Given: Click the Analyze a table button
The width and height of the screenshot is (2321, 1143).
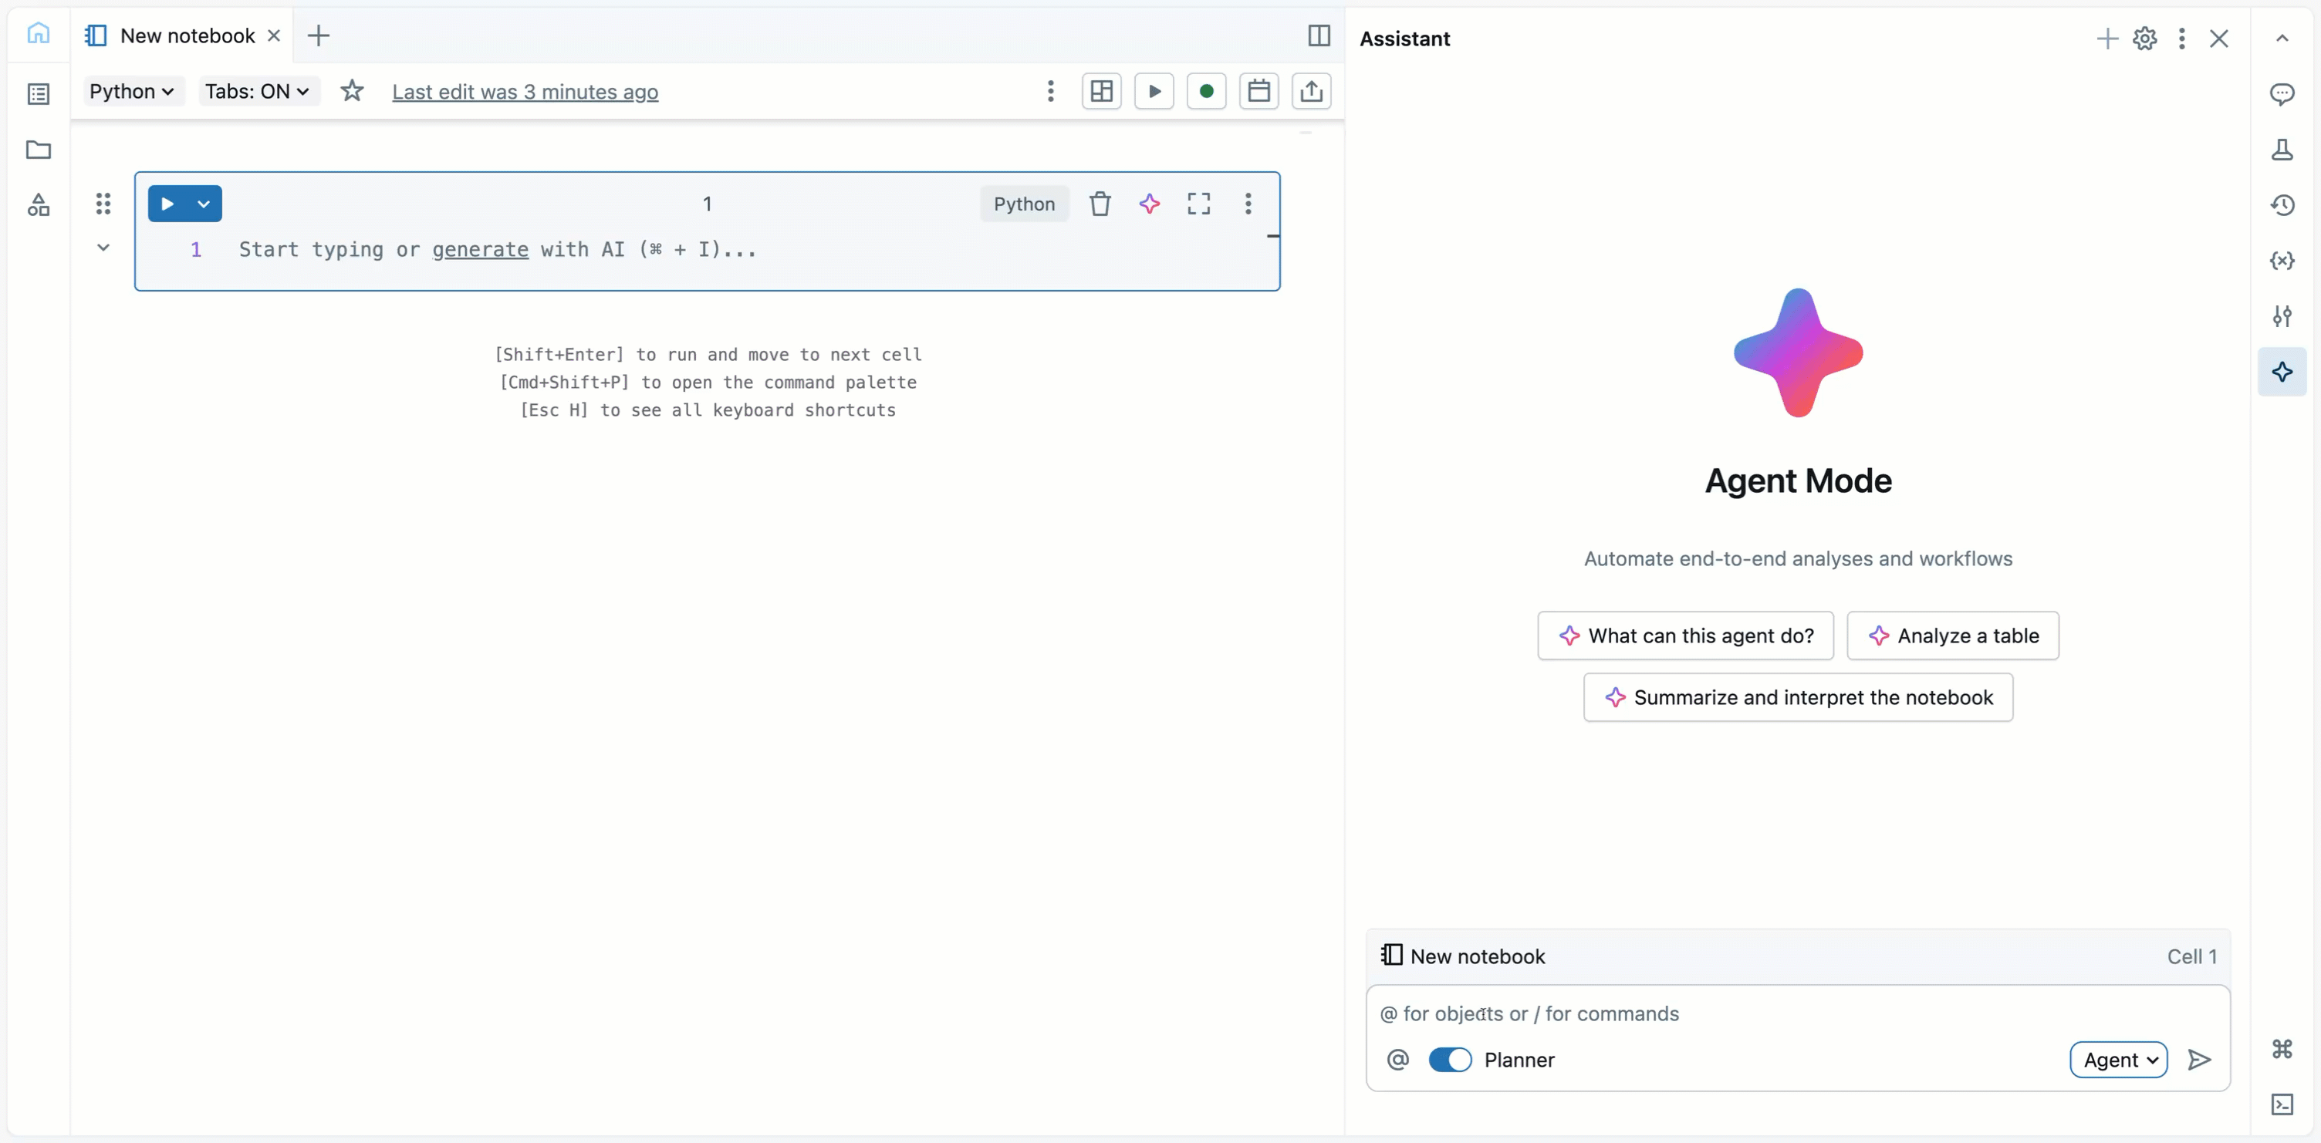Looking at the screenshot, I should pyautogui.click(x=1952, y=636).
